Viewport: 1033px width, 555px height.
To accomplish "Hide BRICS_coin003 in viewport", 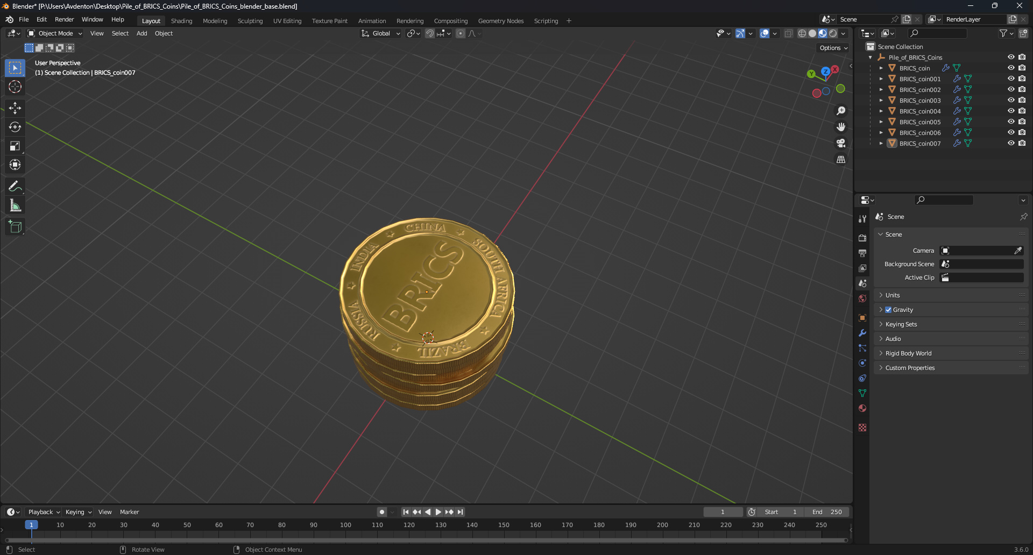I will point(1011,100).
